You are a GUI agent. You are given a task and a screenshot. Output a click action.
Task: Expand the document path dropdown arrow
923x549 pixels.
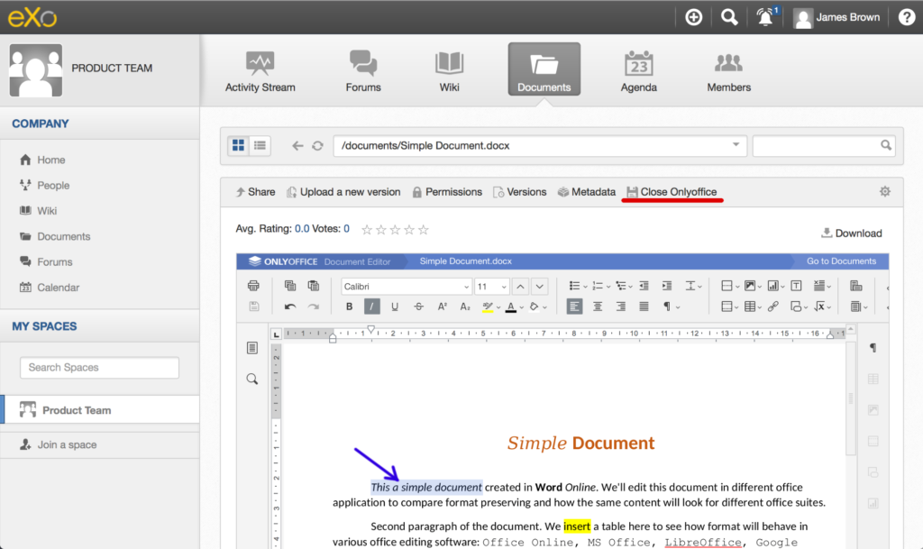pos(736,145)
